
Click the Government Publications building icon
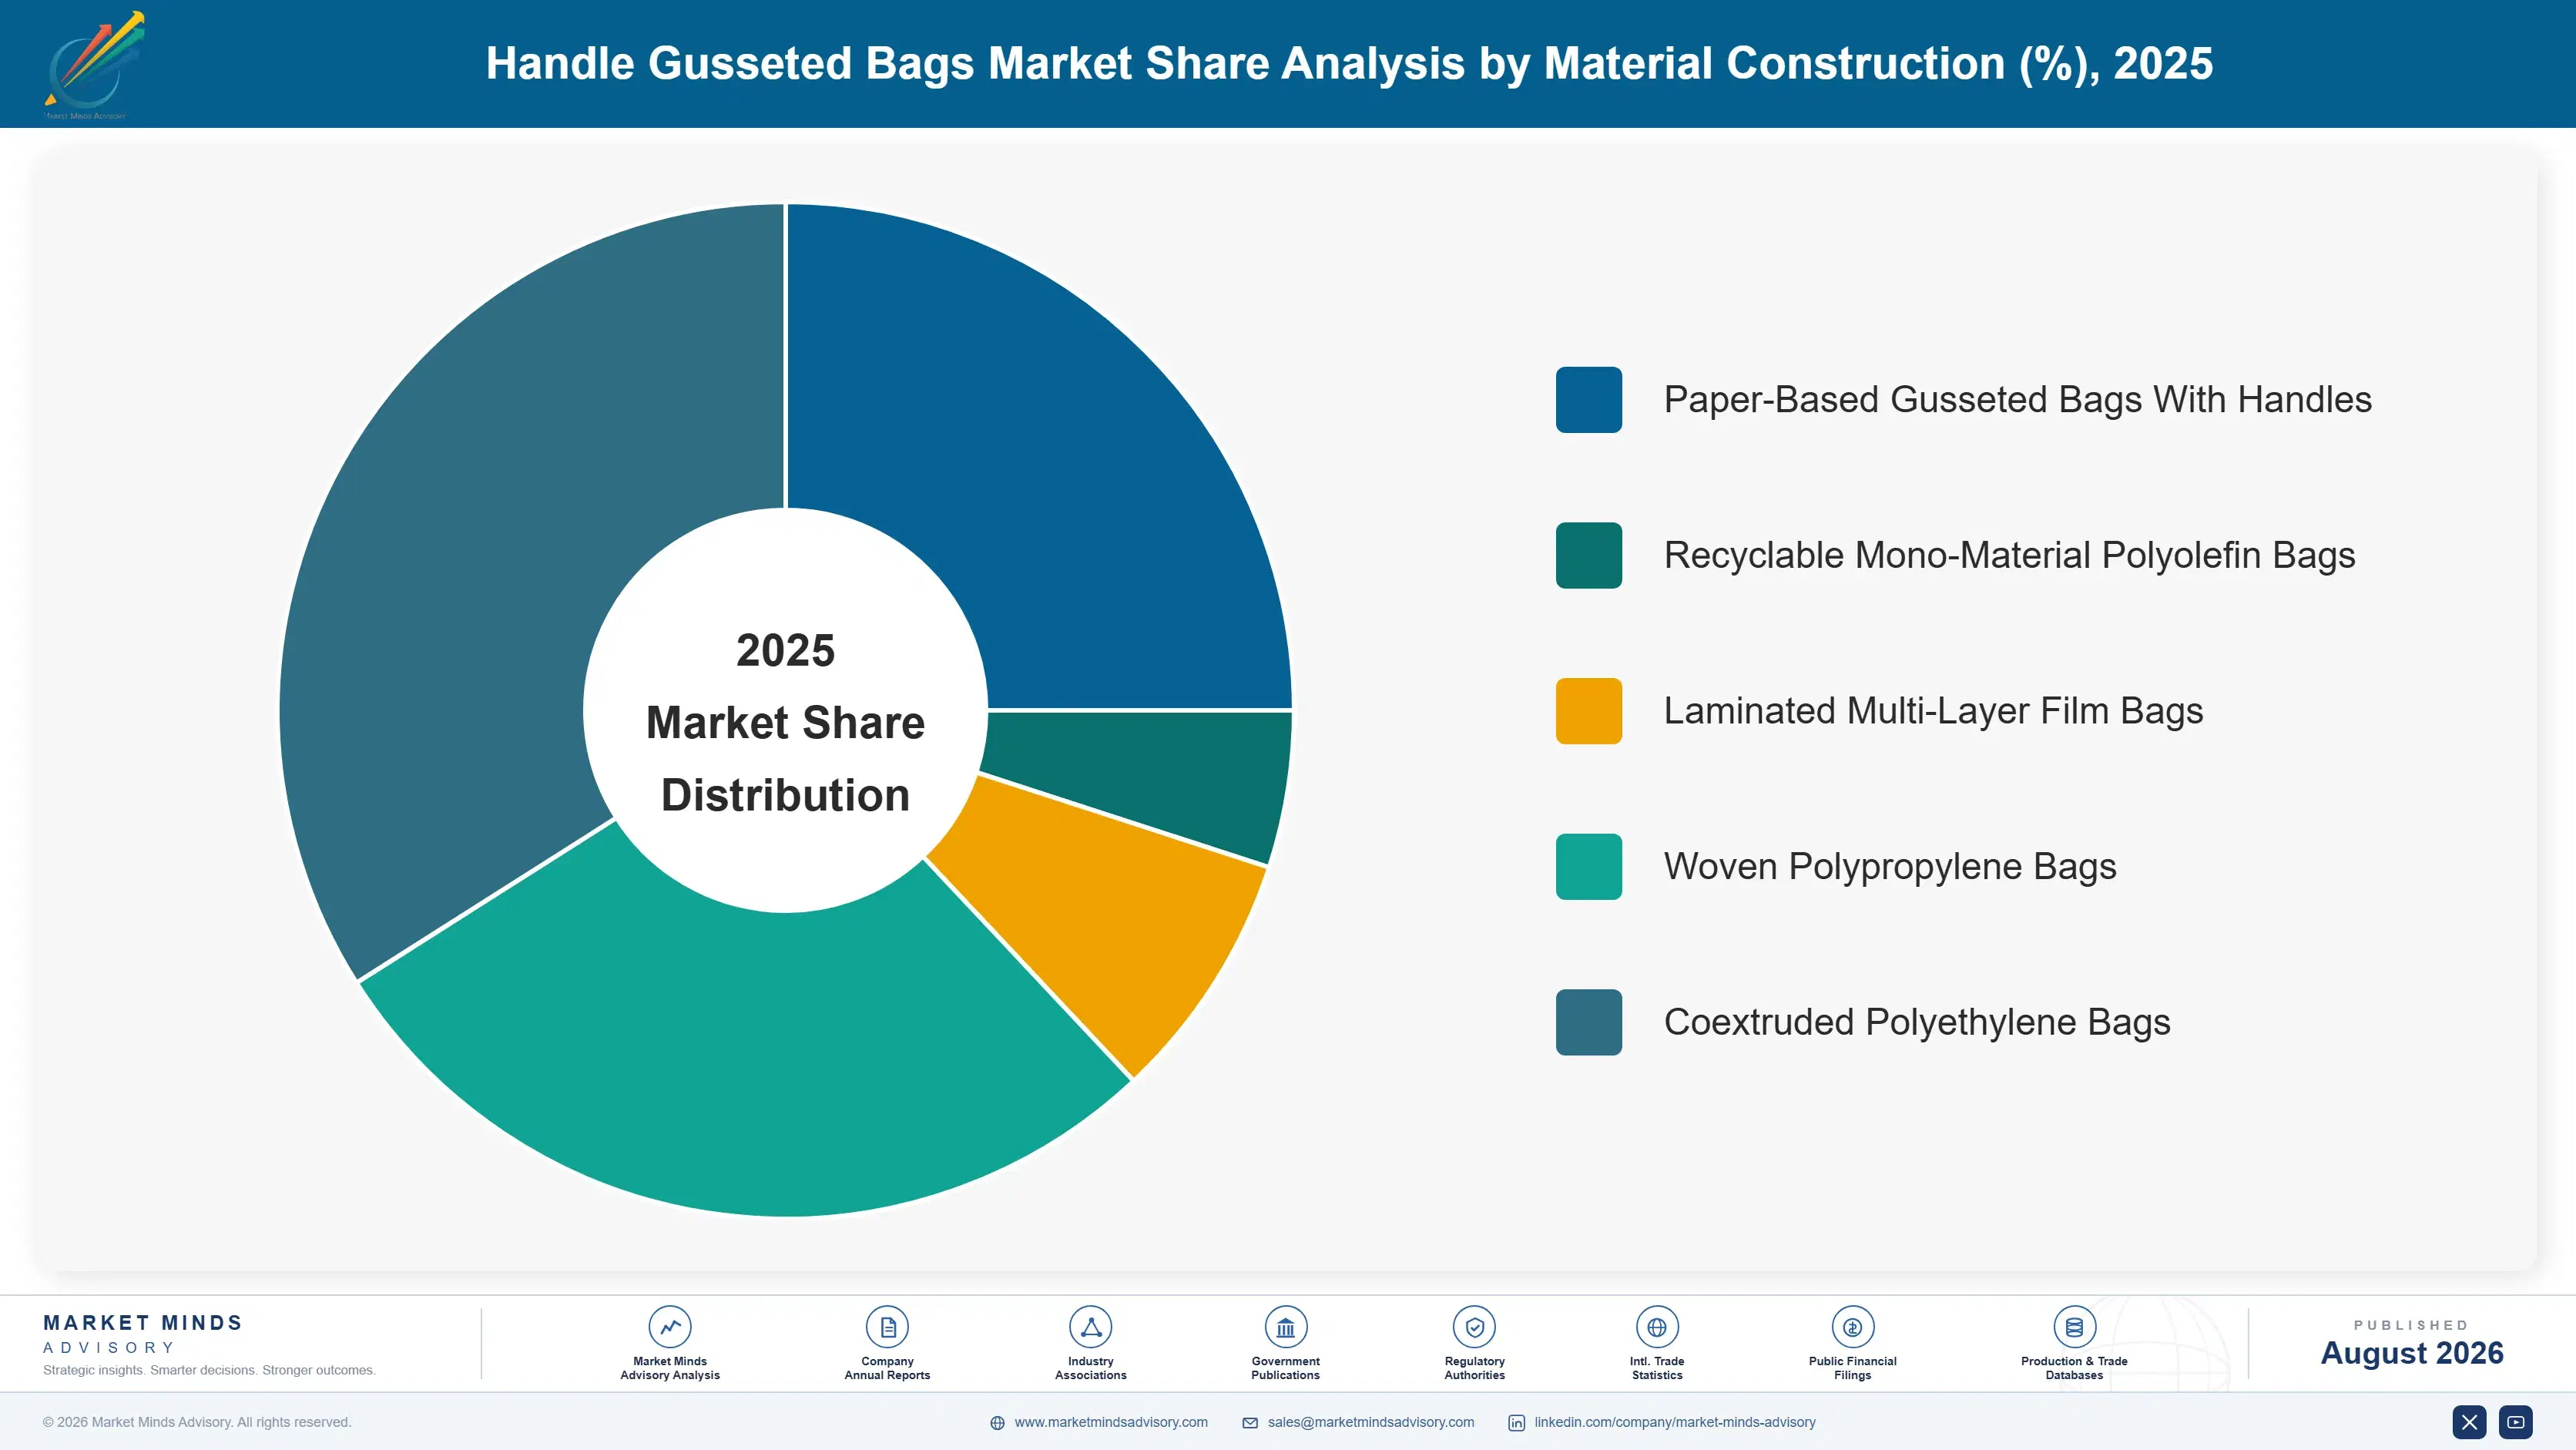[1285, 1327]
